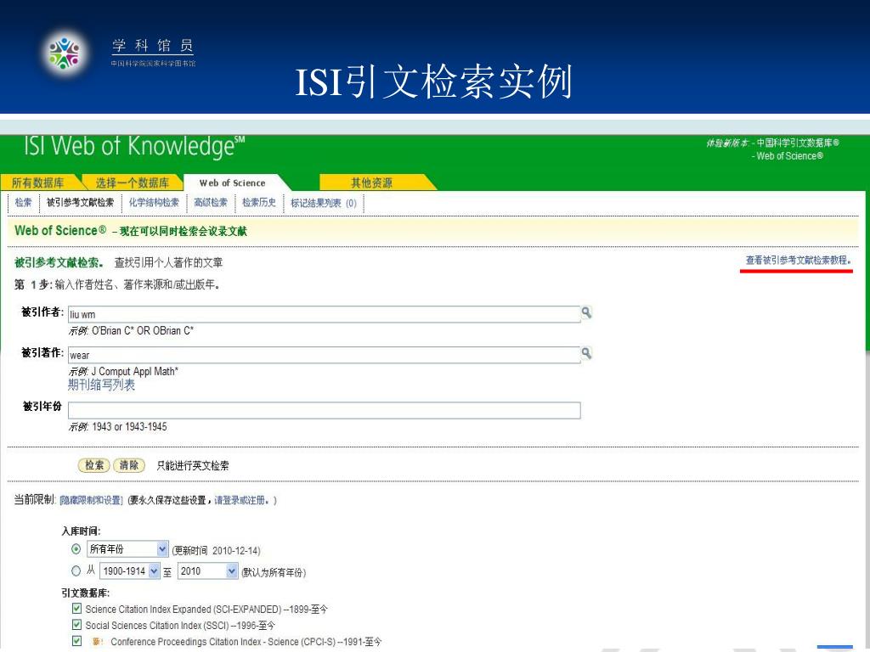This screenshot has width=870, height=652.
Task: Click the 隐藏限制和设置 link
Action: coord(91,500)
